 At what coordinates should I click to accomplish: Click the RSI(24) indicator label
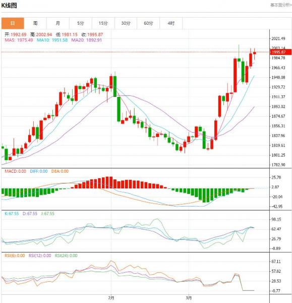pos(66,256)
